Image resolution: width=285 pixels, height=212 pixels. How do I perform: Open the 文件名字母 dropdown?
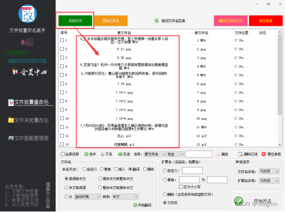click(269, 171)
